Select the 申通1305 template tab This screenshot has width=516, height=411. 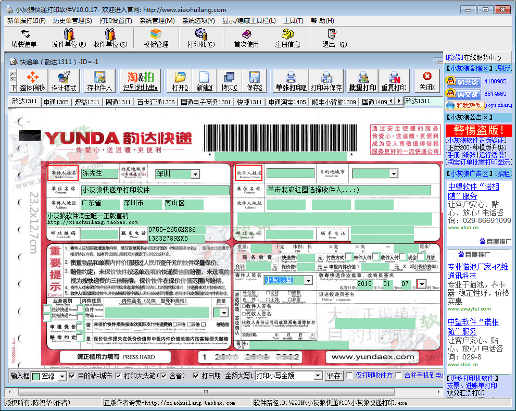(56, 102)
